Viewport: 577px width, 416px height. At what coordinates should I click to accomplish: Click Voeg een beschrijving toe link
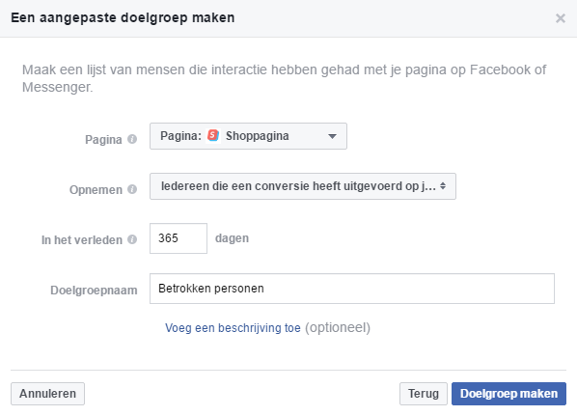tap(233, 327)
